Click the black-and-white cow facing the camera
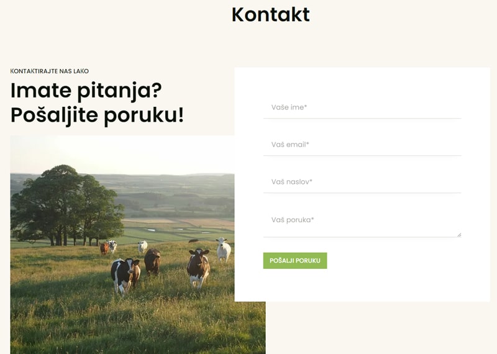The width and height of the screenshot is (497, 354). 198,268
